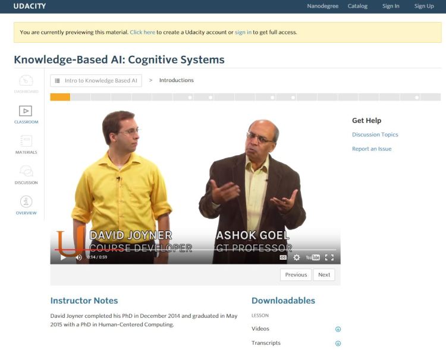
Task: Open the Materials sidebar icon
Action: coord(26,144)
